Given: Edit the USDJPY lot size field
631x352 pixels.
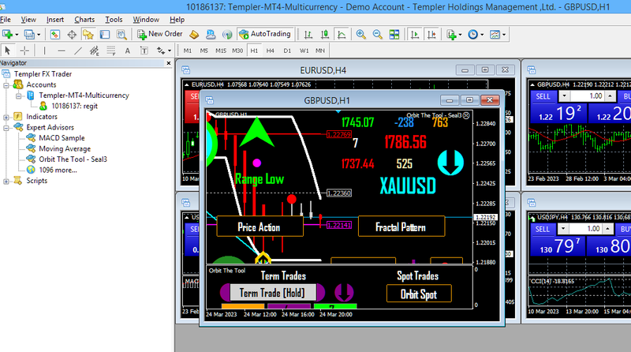Looking at the screenshot, I should pos(587,229).
